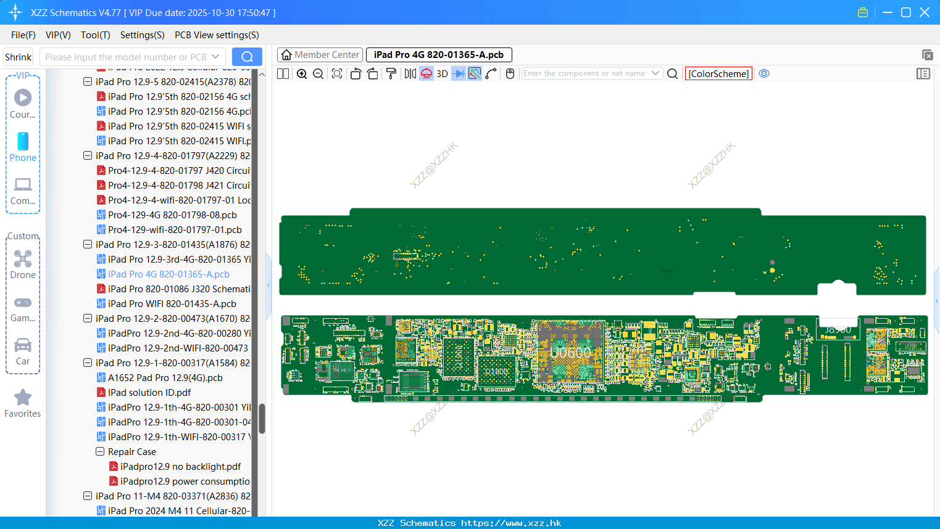Viewport: 940px width, 529px height.
Task: Switch to the 3D board view
Action: click(x=442, y=73)
